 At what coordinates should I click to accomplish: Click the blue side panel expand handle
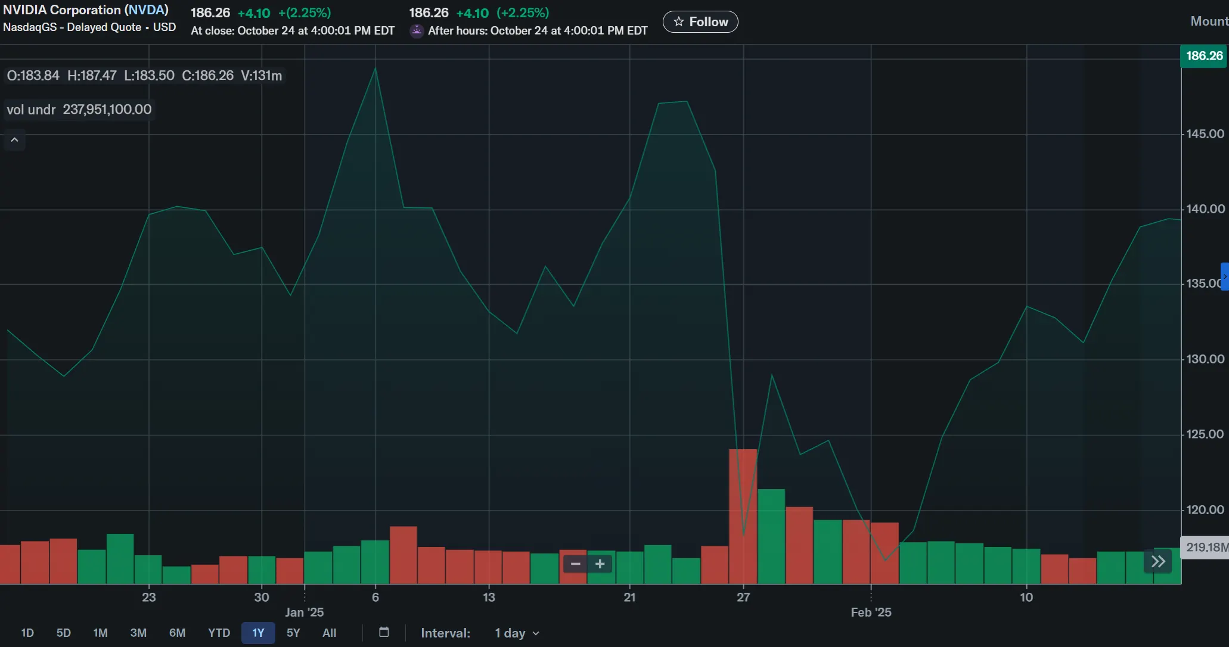tap(1224, 276)
